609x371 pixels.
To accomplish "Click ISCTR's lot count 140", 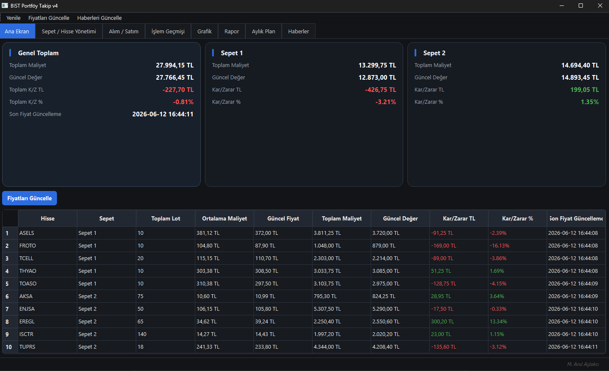I will coord(166,334).
